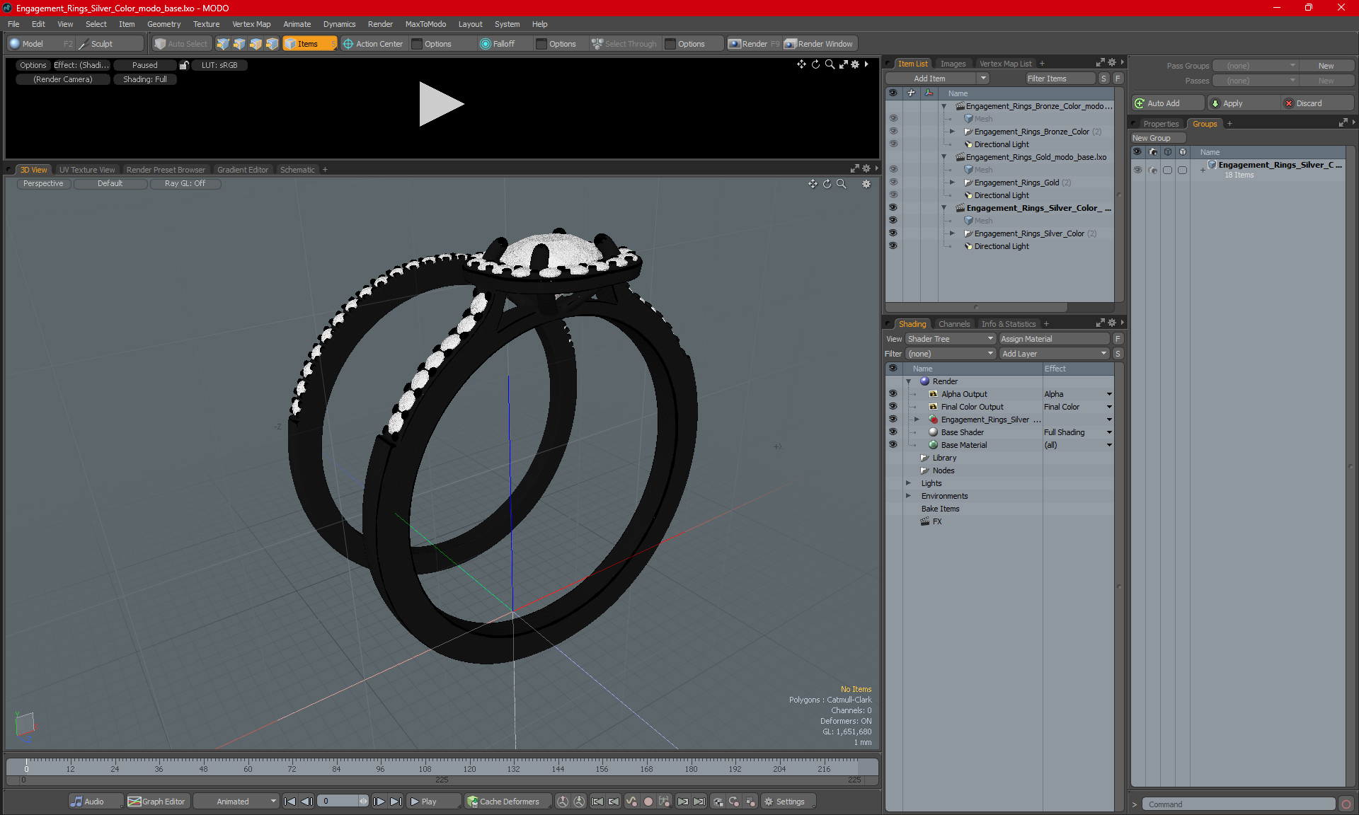Viewport: 1359px width, 815px height.
Task: Toggle group visibility eye for Engagement_Rings_Silver group
Action: 1137,170
